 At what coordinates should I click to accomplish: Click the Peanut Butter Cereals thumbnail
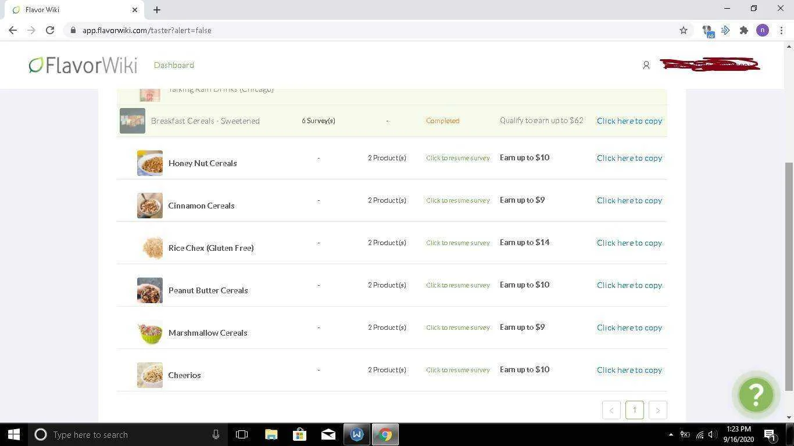(150, 290)
